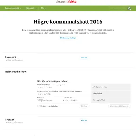Open the Mer menu
The image size is (136, 136).
(x=44, y=8)
